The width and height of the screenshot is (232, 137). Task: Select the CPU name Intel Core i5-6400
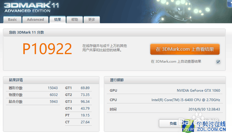[x=186, y=100]
